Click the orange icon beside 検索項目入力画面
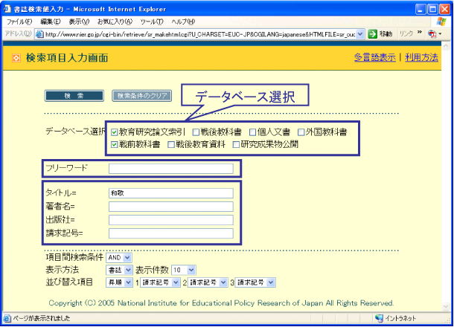454x327 pixels. point(16,58)
